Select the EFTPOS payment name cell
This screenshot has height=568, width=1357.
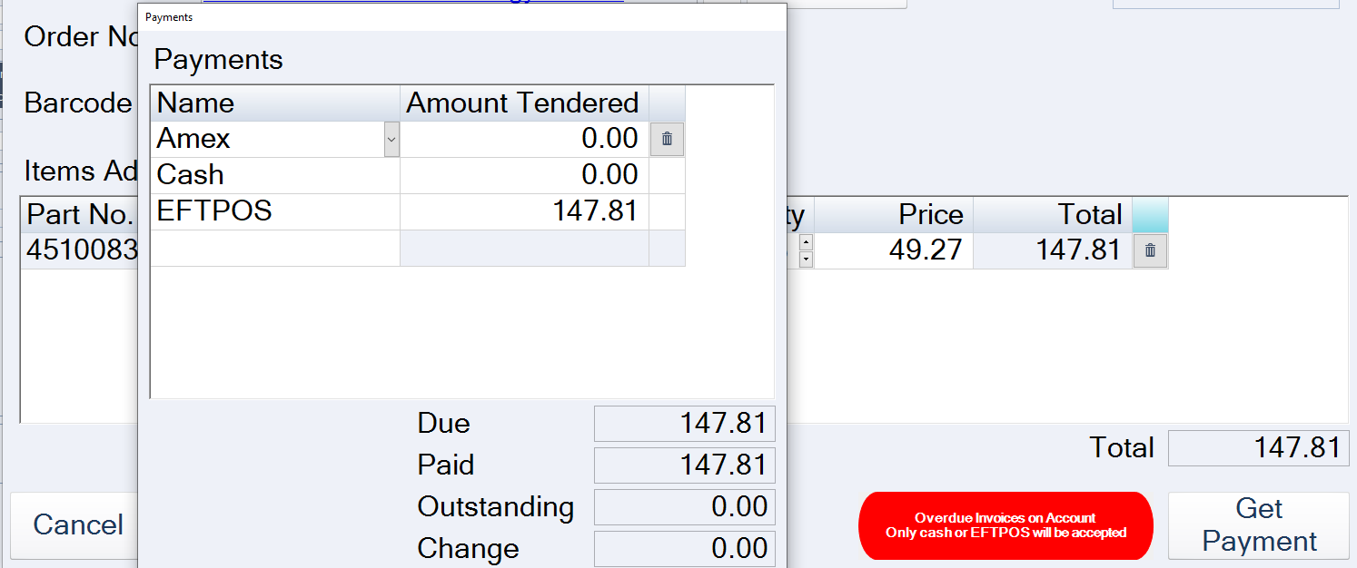click(275, 211)
